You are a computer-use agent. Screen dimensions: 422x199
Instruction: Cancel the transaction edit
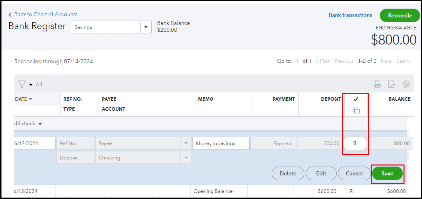[354, 174]
